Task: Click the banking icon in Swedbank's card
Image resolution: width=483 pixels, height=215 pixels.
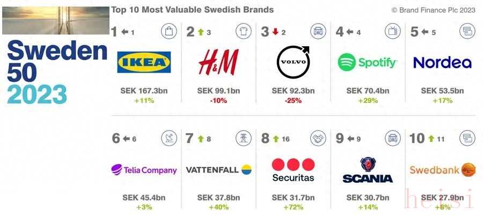Action: point(467,138)
